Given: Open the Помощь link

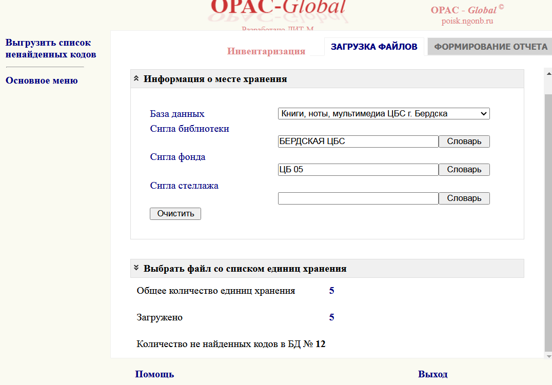Looking at the screenshot, I should point(154,374).
